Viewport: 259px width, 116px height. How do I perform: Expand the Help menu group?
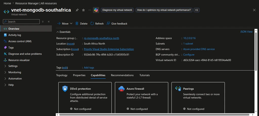(5, 85)
